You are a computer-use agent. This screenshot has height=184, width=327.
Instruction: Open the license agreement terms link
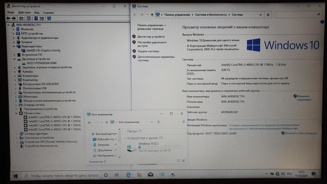(264, 127)
